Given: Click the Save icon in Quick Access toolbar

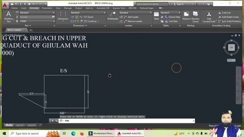Looking at the screenshot, I should [x=21, y=4].
